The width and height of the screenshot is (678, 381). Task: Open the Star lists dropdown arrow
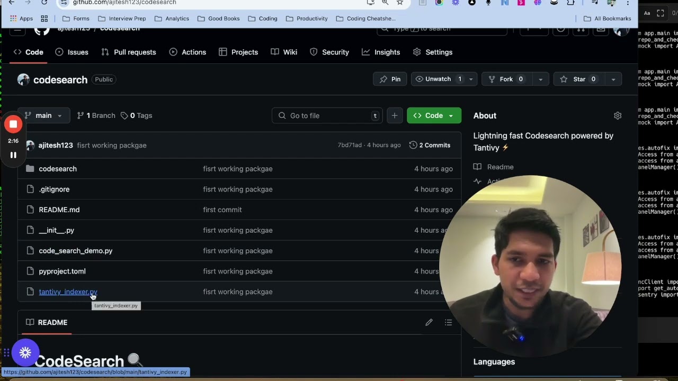click(x=613, y=79)
